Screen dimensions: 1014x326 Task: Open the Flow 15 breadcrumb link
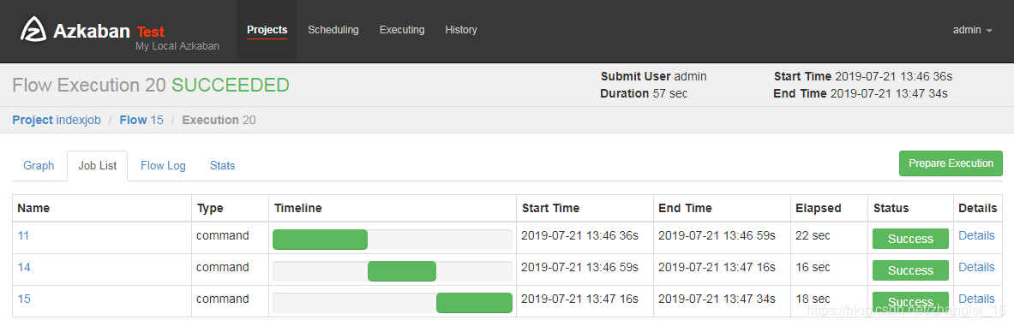click(x=141, y=120)
